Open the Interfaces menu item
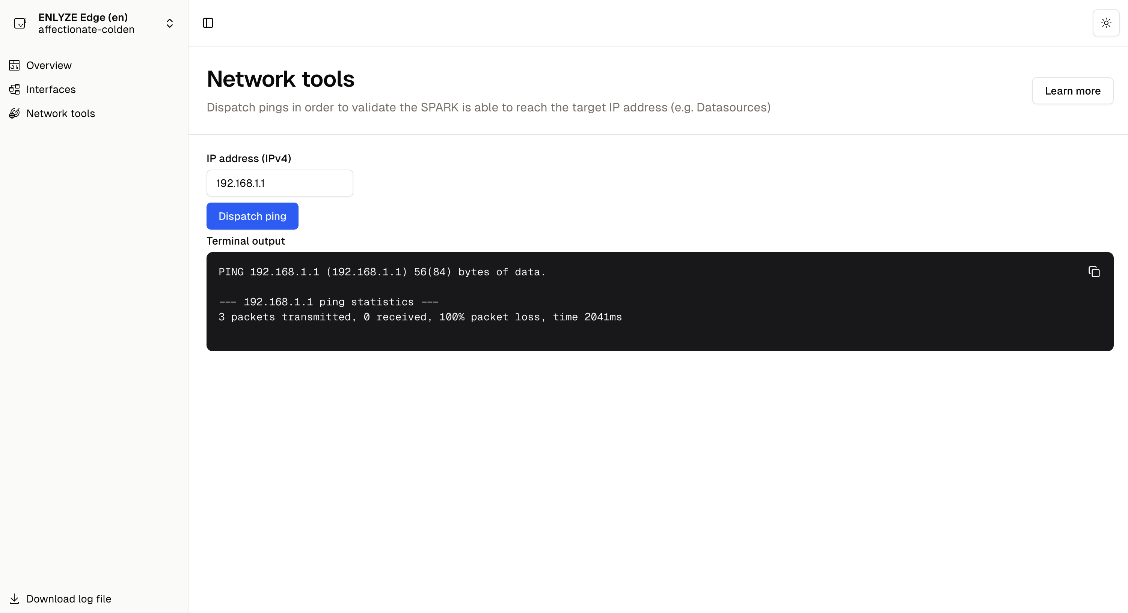1128x613 pixels. point(51,89)
